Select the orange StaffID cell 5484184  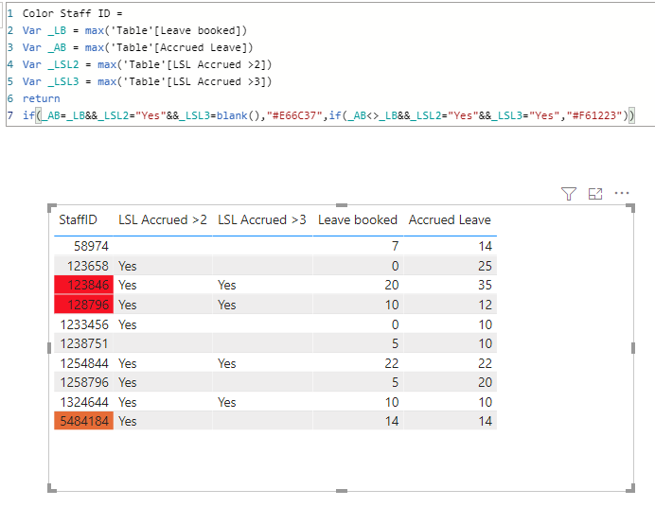84,421
